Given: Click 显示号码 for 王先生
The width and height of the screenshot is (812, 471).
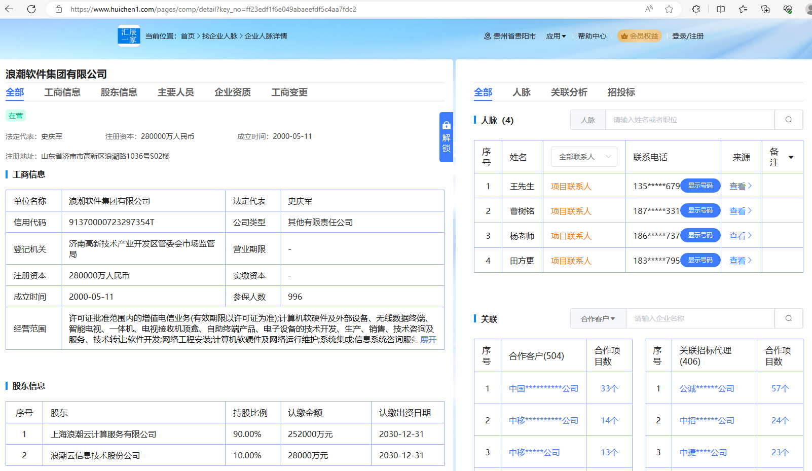Looking at the screenshot, I should (x=700, y=186).
